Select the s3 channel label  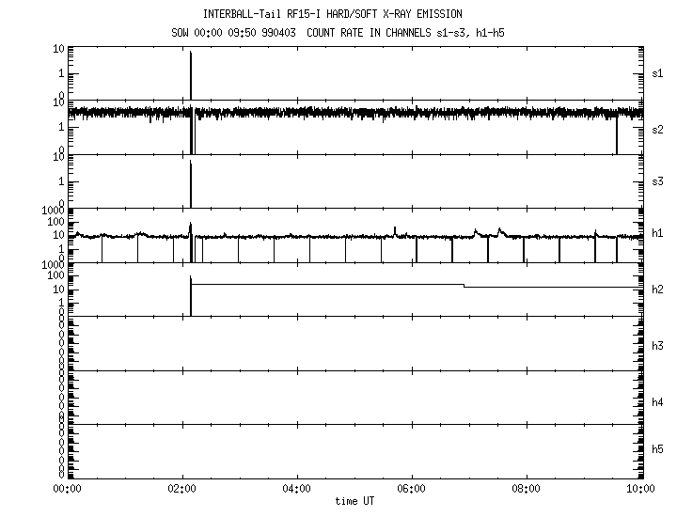[x=657, y=180]
